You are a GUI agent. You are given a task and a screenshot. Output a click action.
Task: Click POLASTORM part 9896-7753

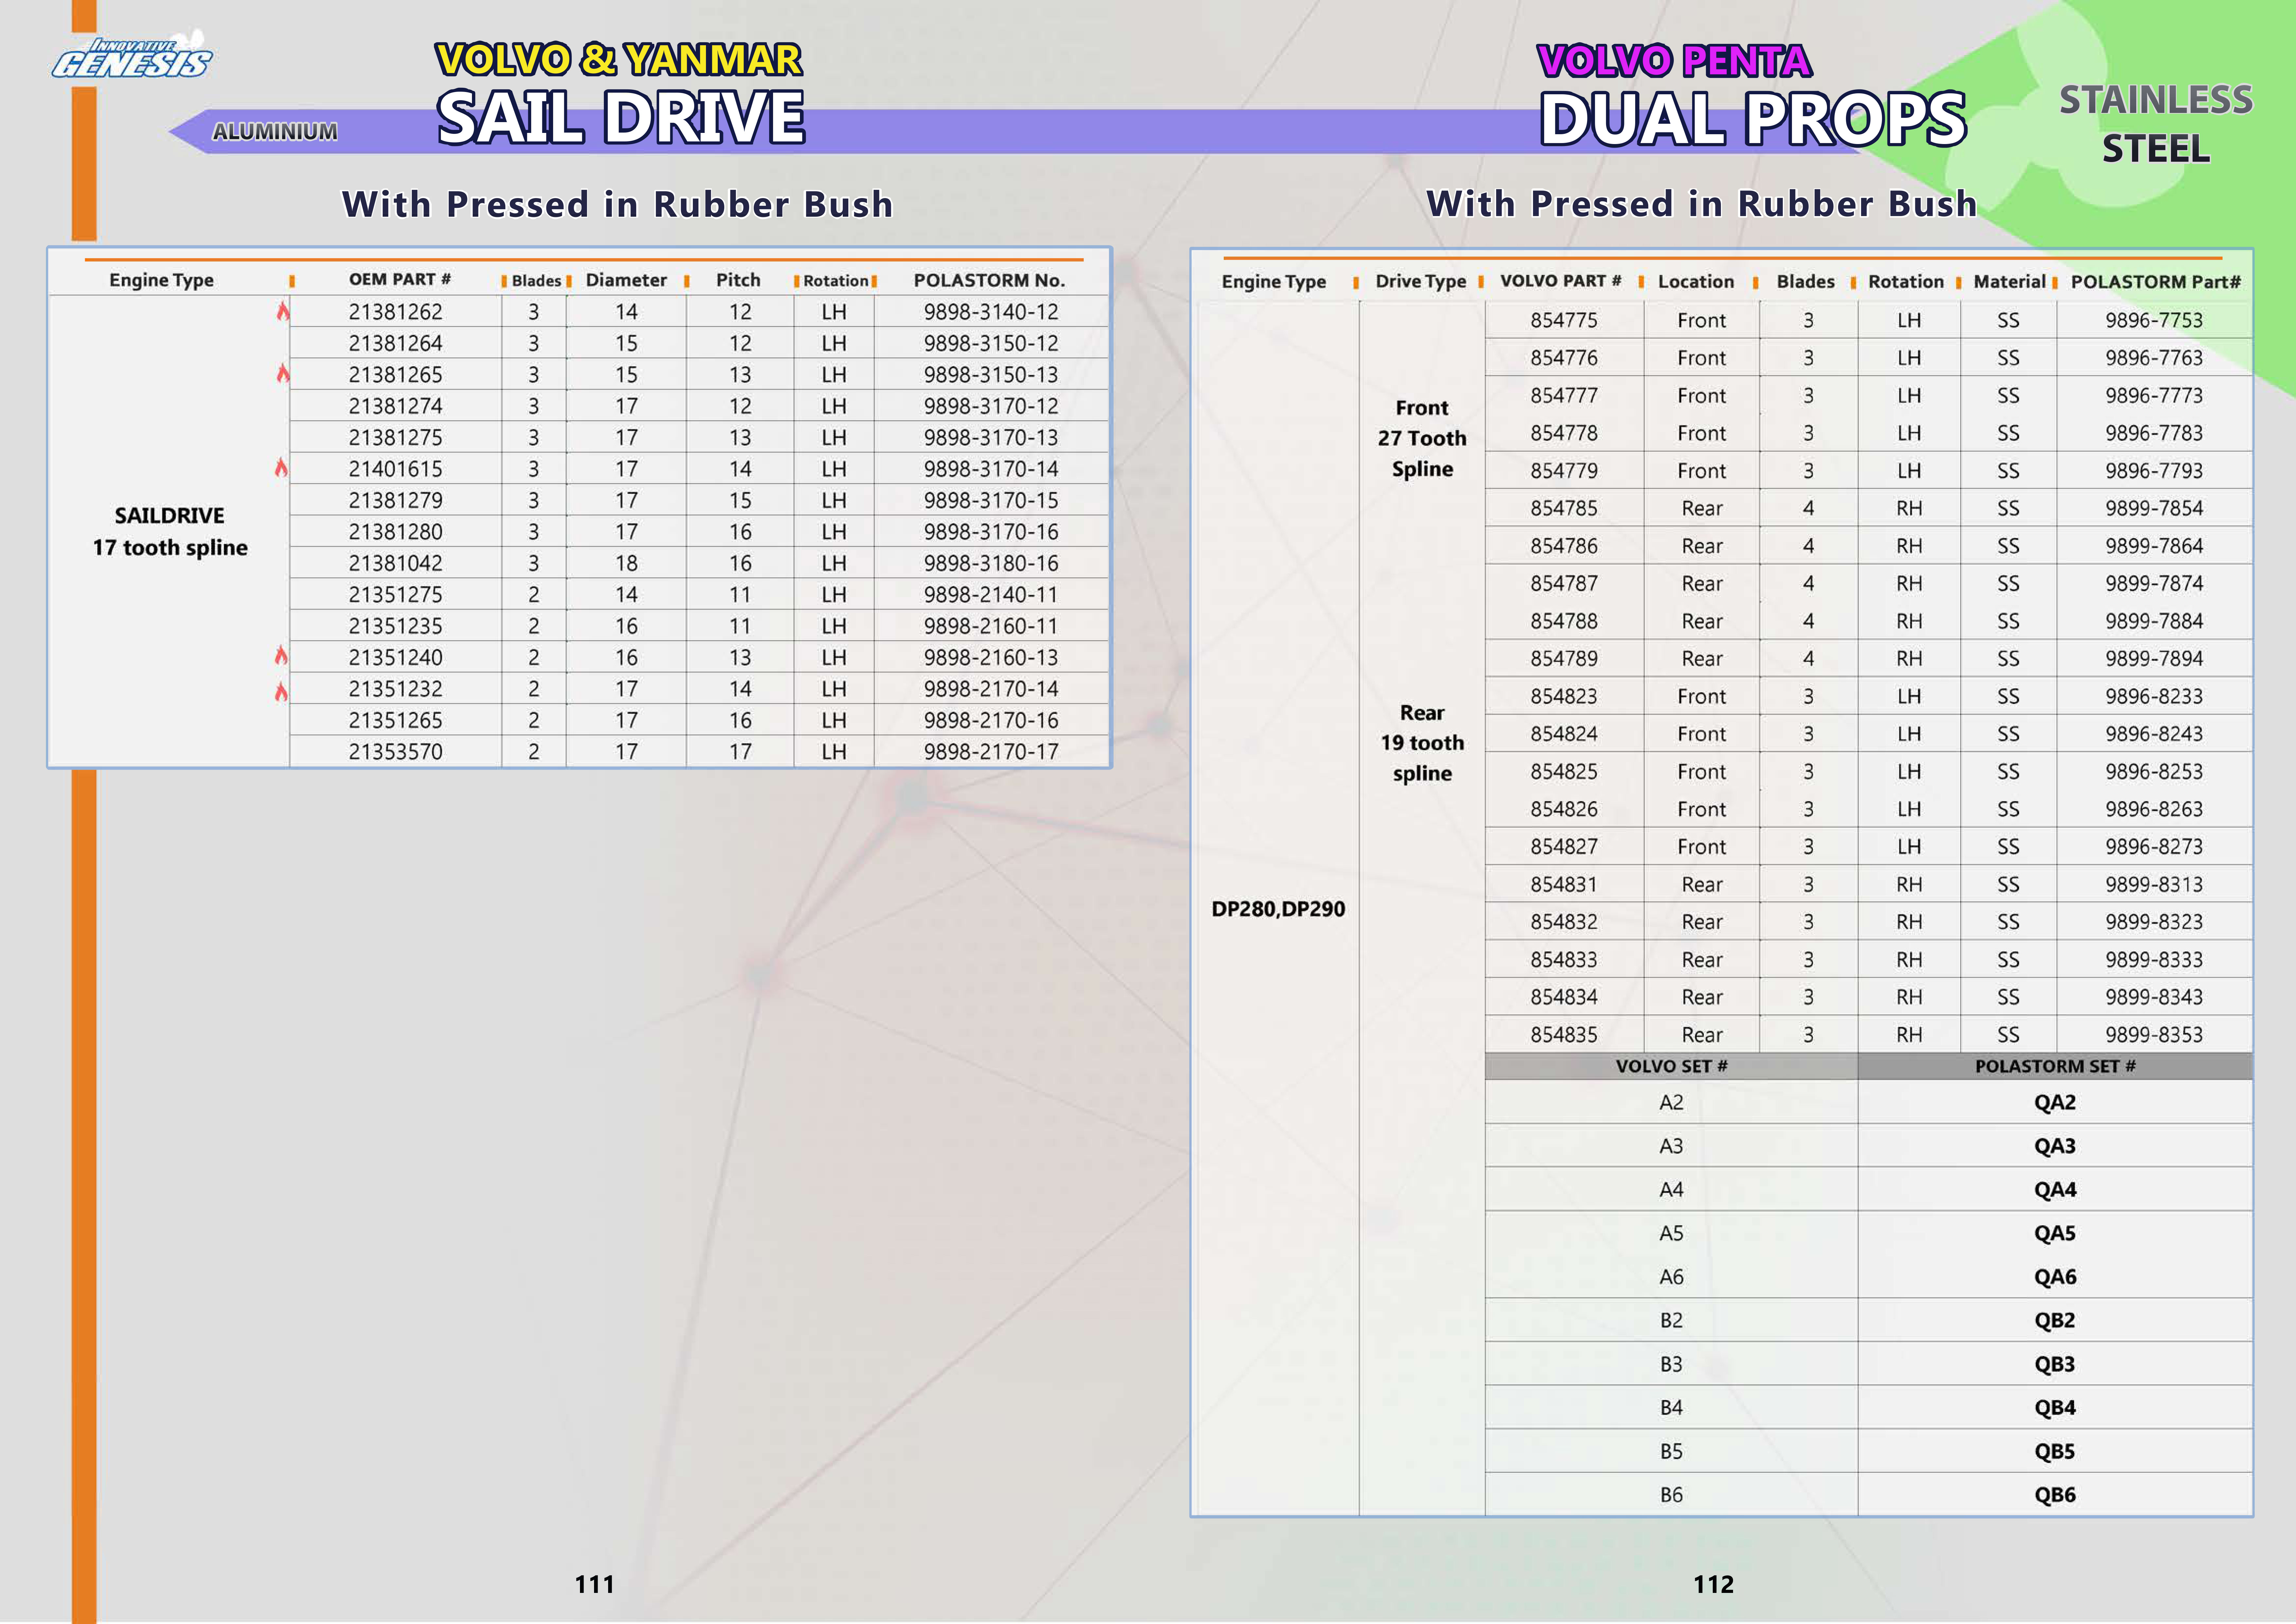tap(2154, 320)
